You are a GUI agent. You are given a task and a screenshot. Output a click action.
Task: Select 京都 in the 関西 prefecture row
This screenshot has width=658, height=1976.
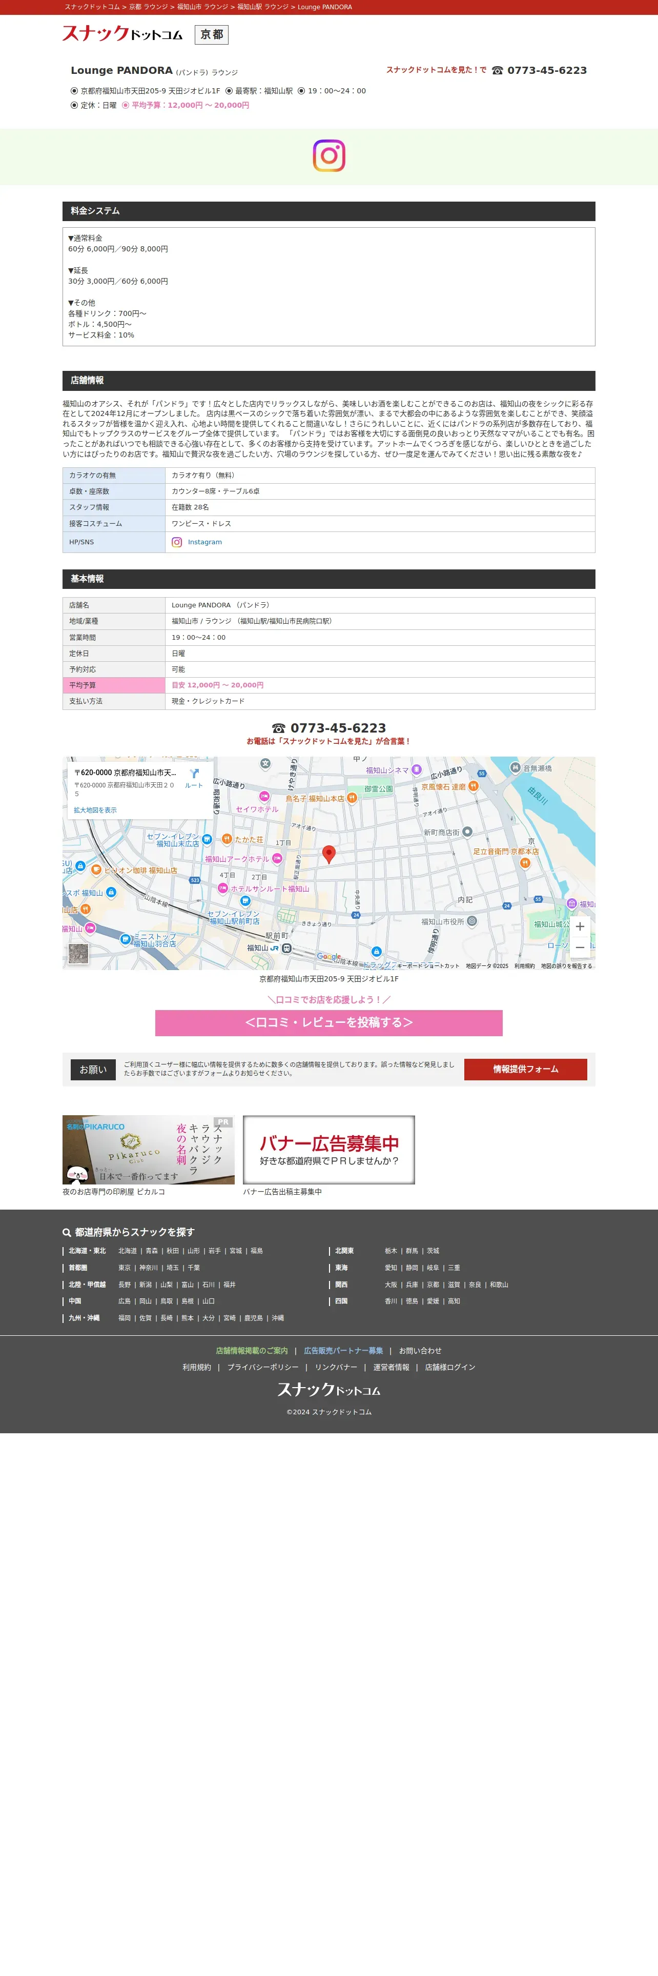[x=433, y=1285]
